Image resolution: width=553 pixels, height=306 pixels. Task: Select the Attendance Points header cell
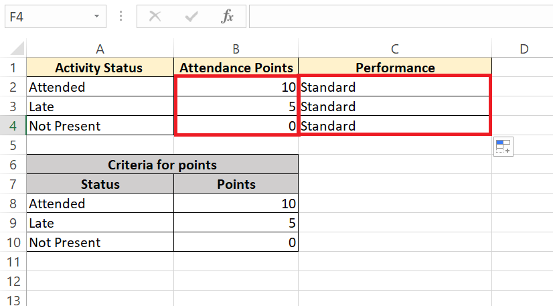tap(236, 68)
